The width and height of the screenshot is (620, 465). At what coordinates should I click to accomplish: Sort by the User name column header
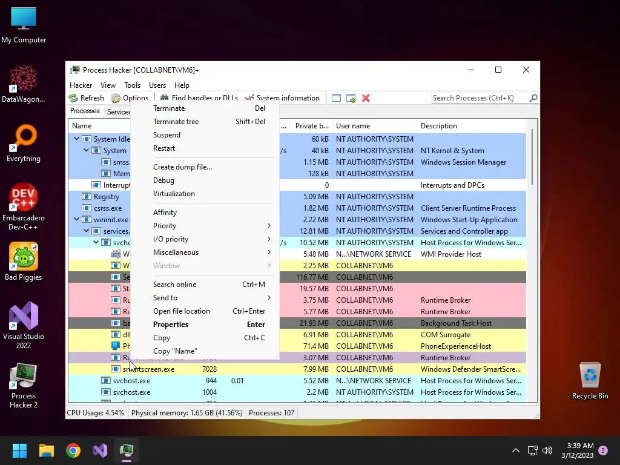[x=374, y=126]
